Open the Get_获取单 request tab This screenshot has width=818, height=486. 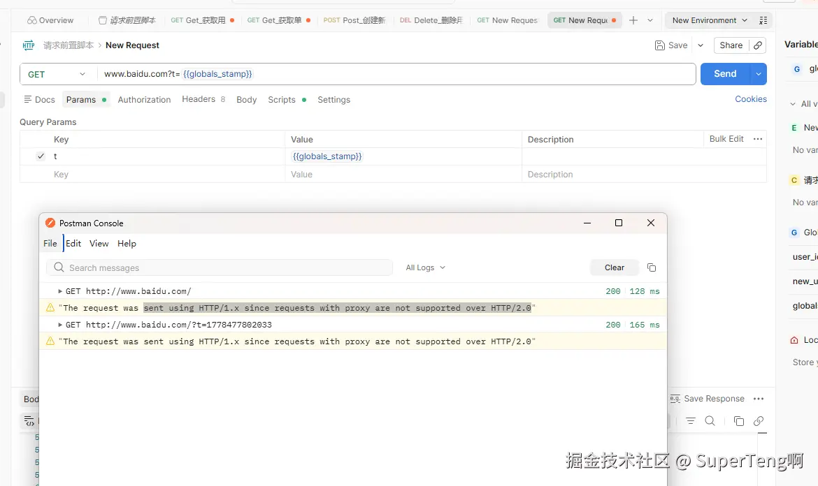(278, 20)
